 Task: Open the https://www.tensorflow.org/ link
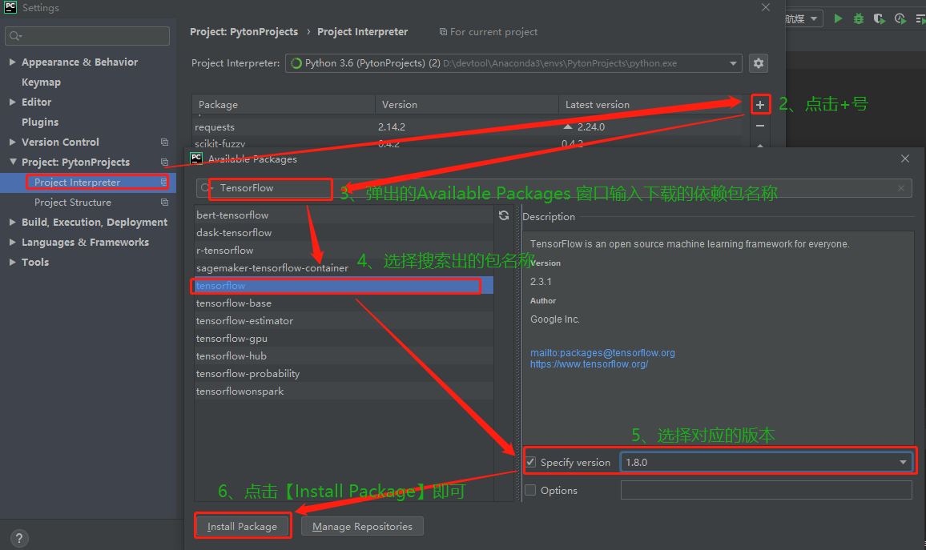(x=589, y=364)
